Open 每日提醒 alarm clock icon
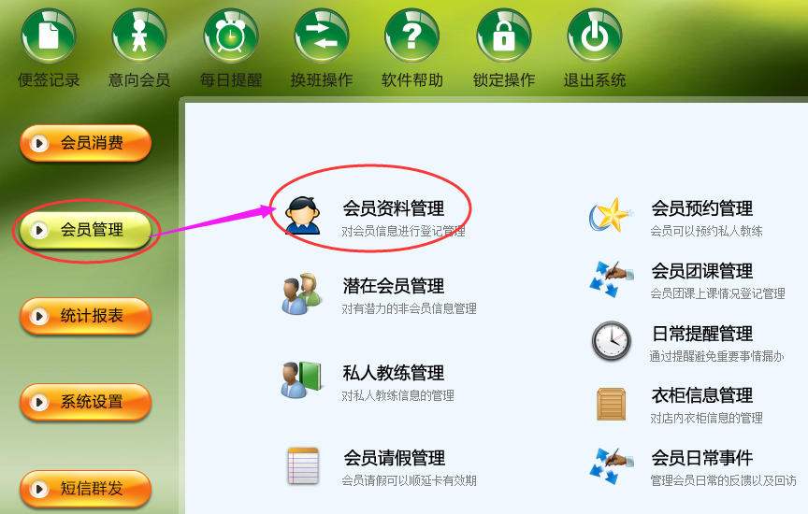The image size is (808, 514). pos(230,36)
